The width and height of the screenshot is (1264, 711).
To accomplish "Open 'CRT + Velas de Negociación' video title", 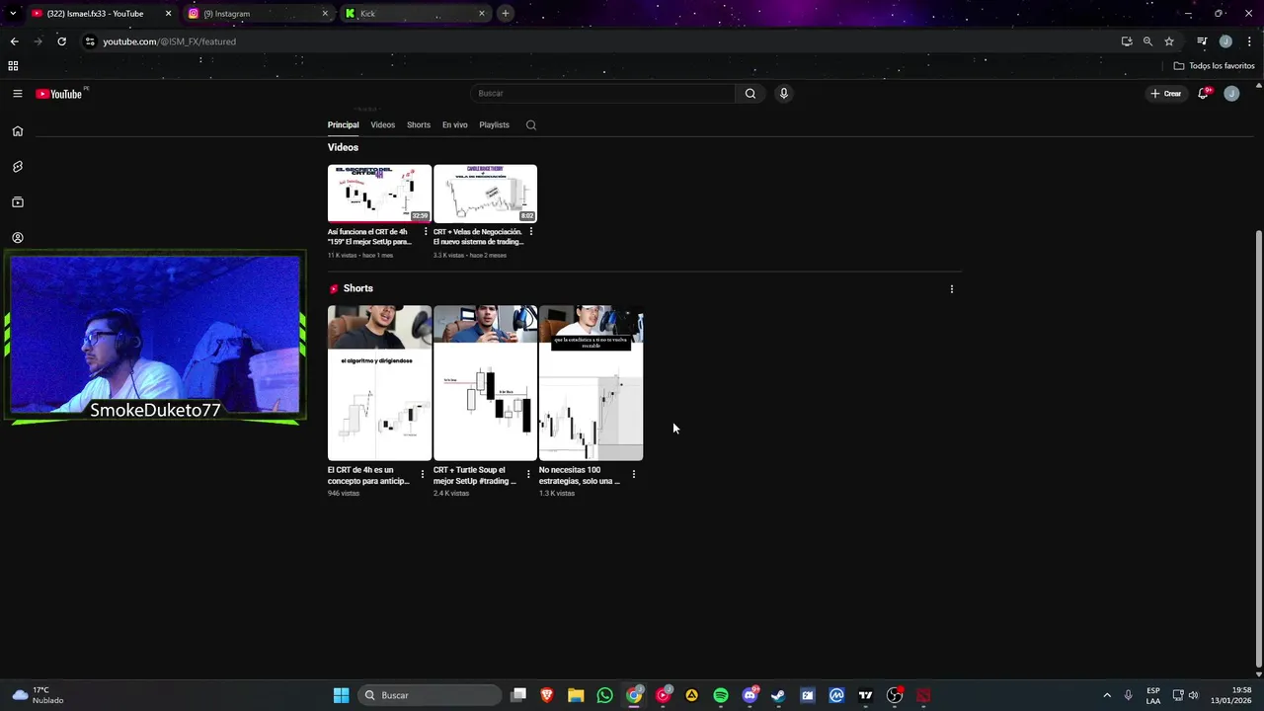I will point(478,237).
